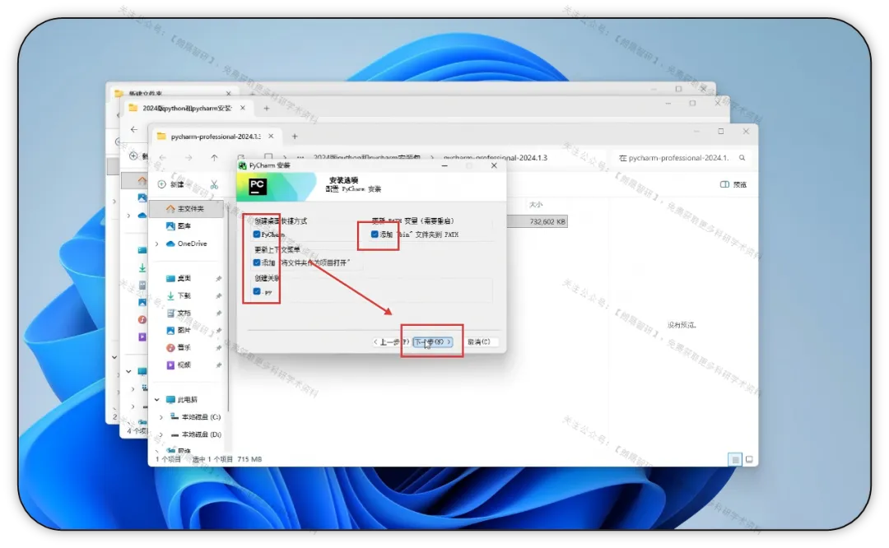The height and width of the screenshot is (548, 889).
Task: Select the 主文件夹 home item in sidebar
Action: (187, 208)
